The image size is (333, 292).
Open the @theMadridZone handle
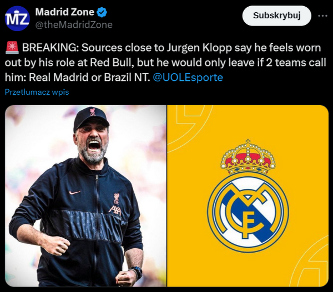pyautogui.click(x=74, y=25)
